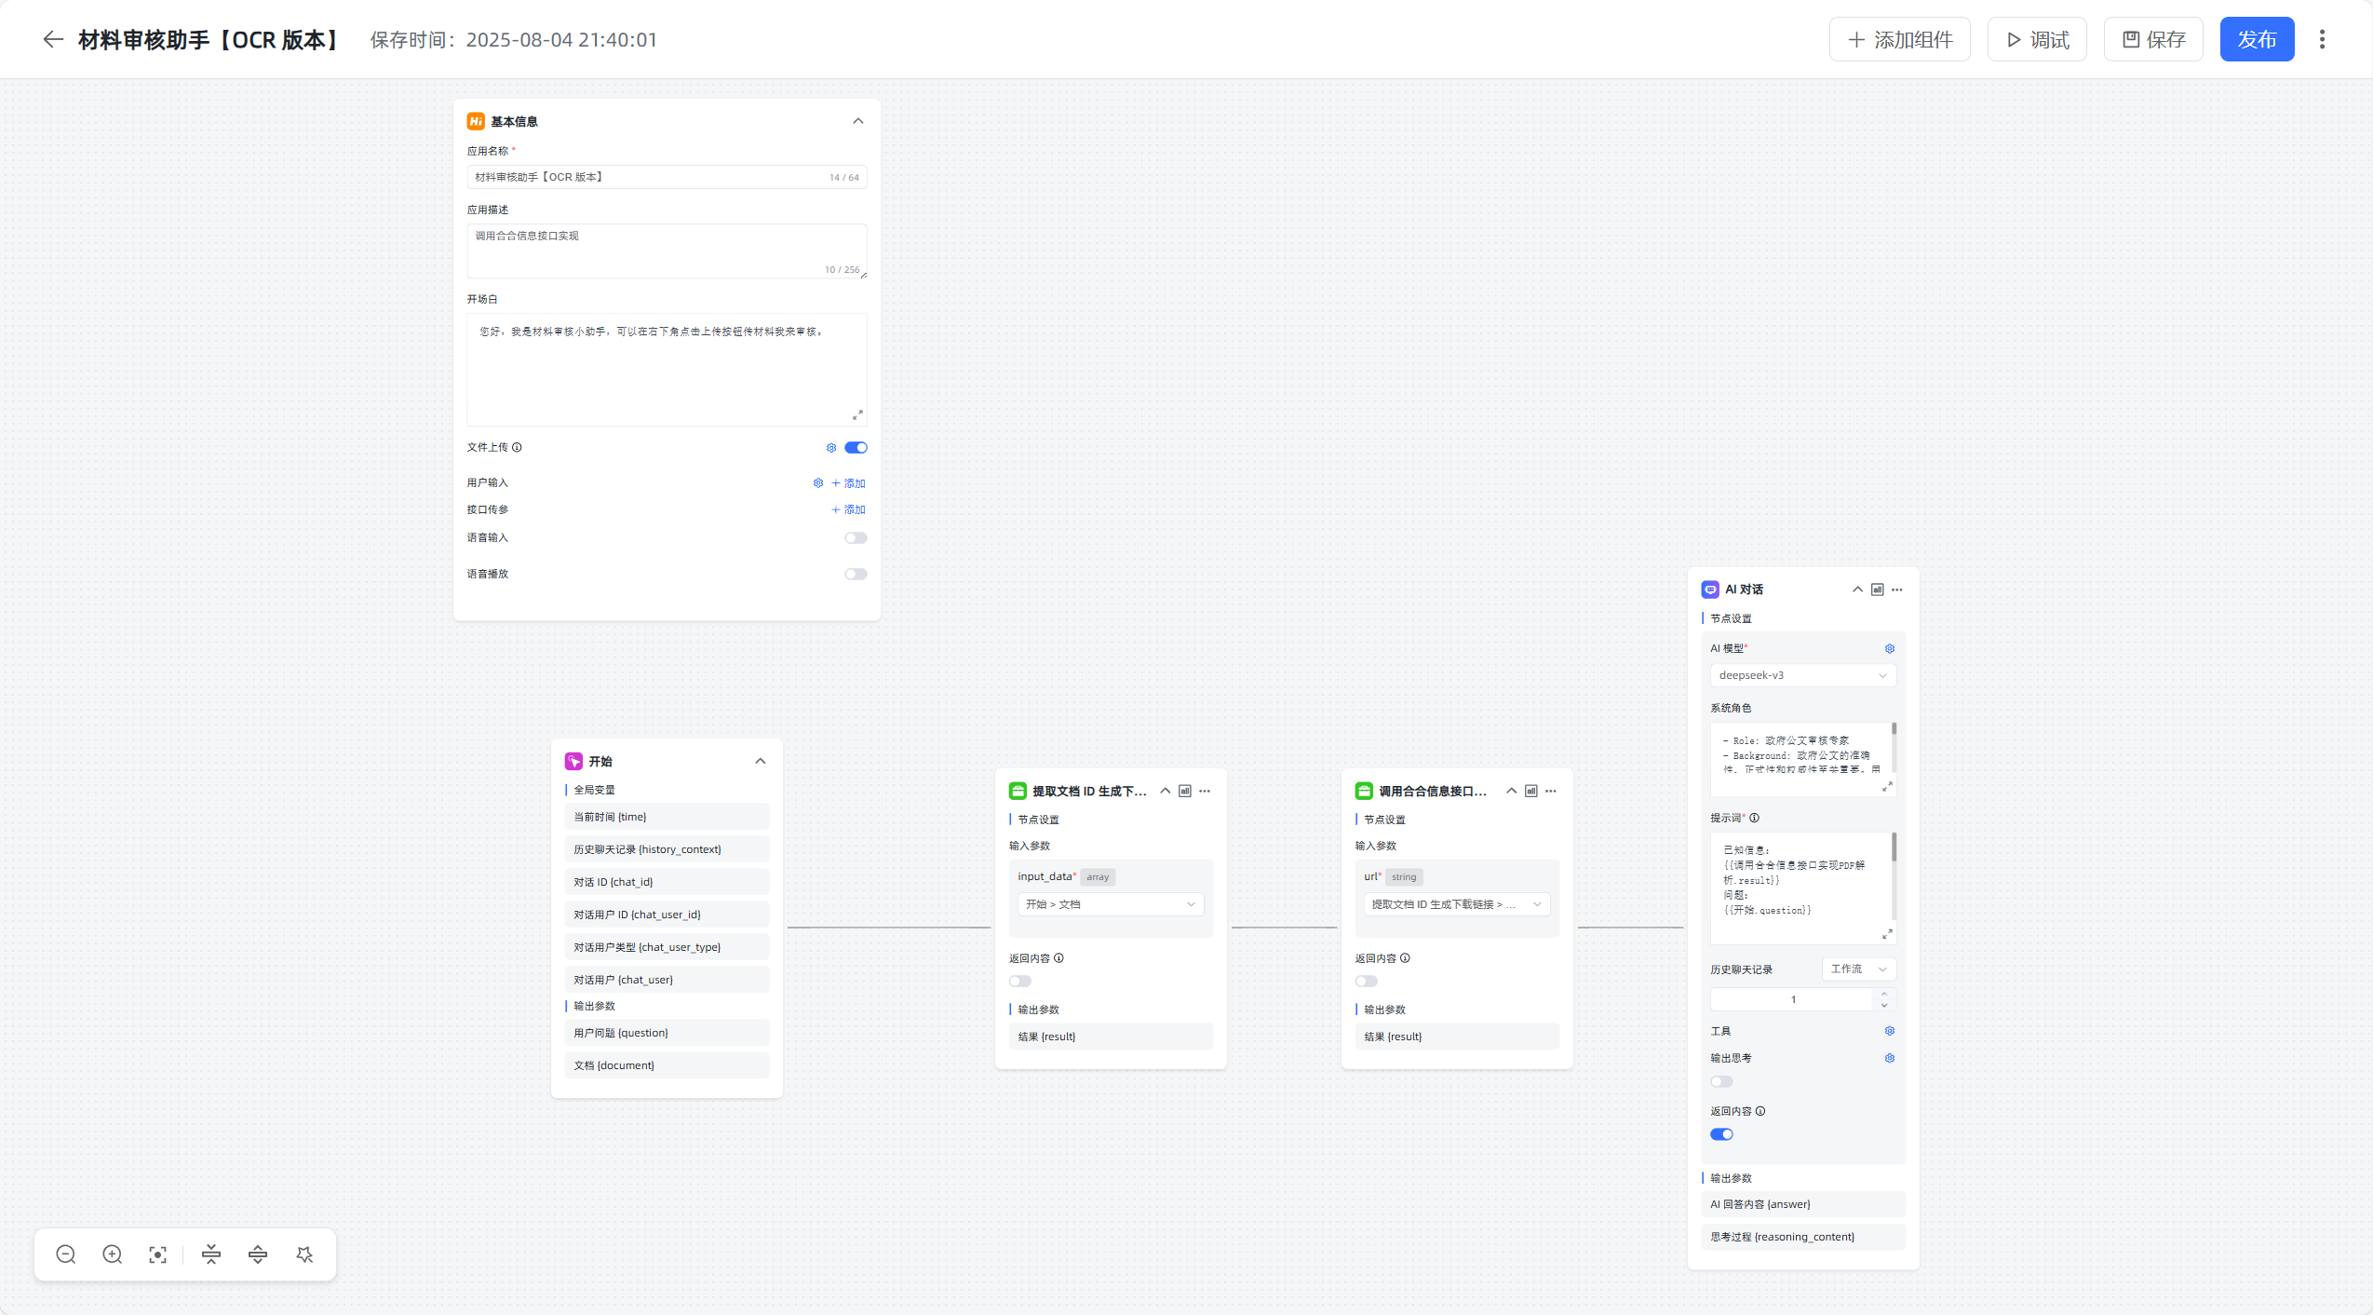Zoom in on the canvas
Viewport: 2373px width, 1315px height.
pos(113,1254)
